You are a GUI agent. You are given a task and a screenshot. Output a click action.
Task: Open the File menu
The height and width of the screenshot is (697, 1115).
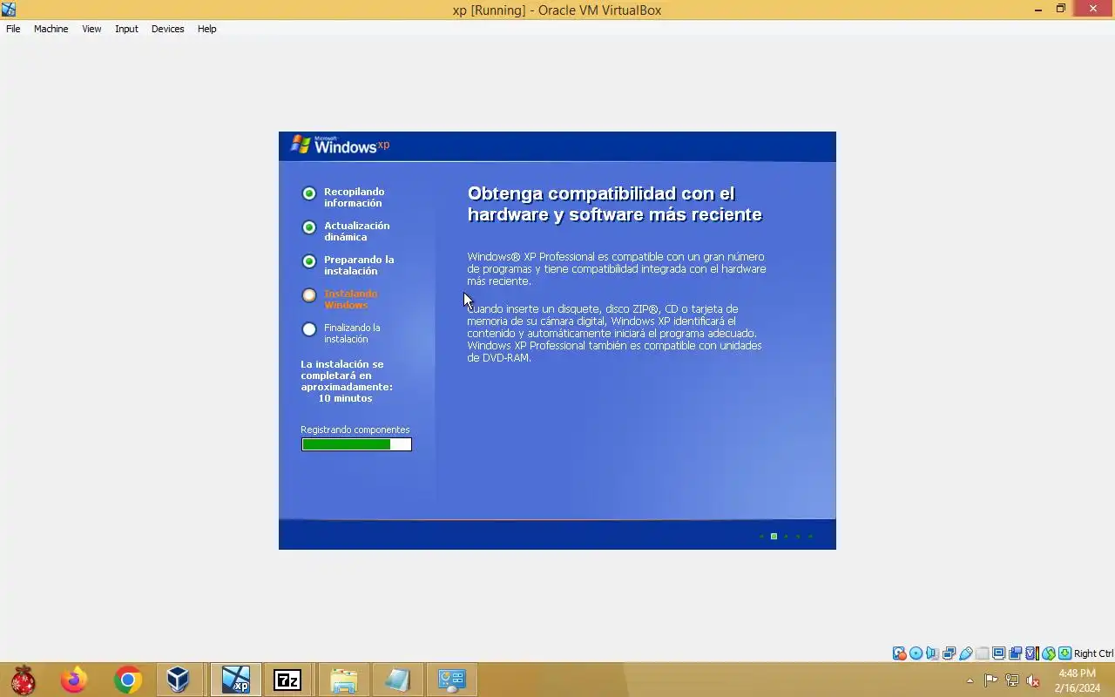[x=13, y=29]
